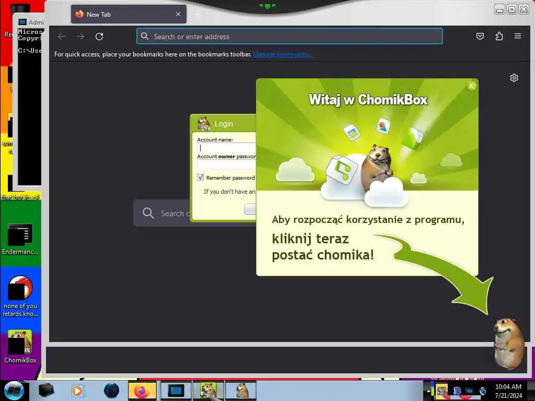Click the volume tray icon

point(482,391)
